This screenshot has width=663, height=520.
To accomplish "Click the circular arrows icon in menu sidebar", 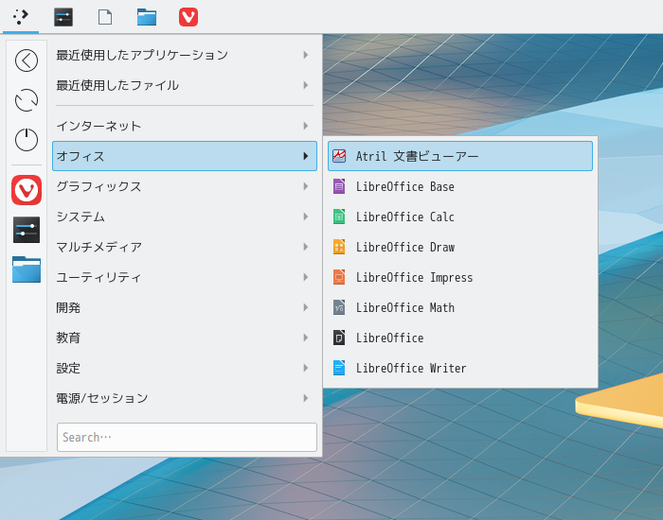I will click(27, 100).
